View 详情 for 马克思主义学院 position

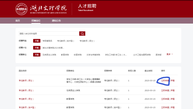[x=172, y=91]
